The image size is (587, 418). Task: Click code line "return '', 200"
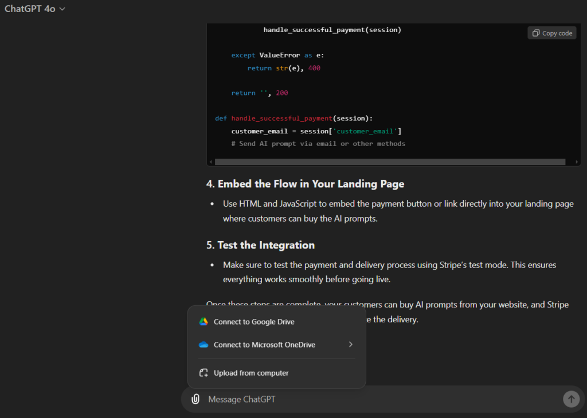pyautogui.click(x=260, y=93)
